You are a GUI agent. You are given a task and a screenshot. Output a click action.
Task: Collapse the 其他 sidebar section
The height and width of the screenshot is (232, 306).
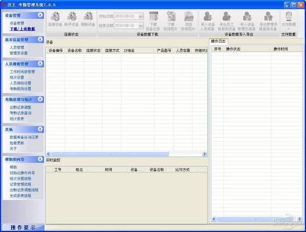[40, 129]
